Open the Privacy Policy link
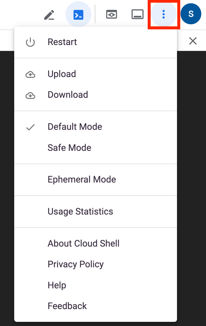206x326 pixels. [75, 264]
